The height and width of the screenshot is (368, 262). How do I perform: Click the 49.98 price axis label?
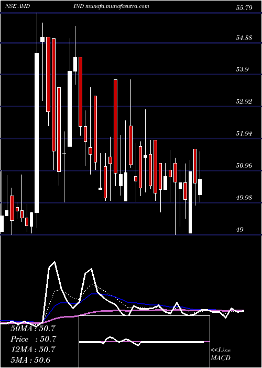pos(244,197)
